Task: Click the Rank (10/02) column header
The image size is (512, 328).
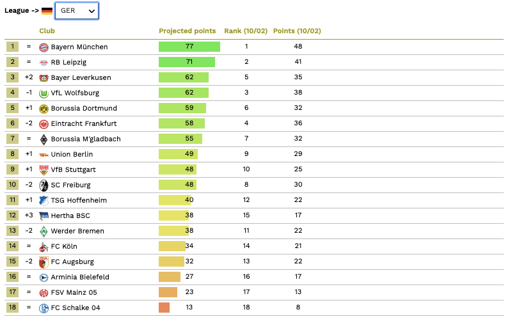Action: [246, 31]
